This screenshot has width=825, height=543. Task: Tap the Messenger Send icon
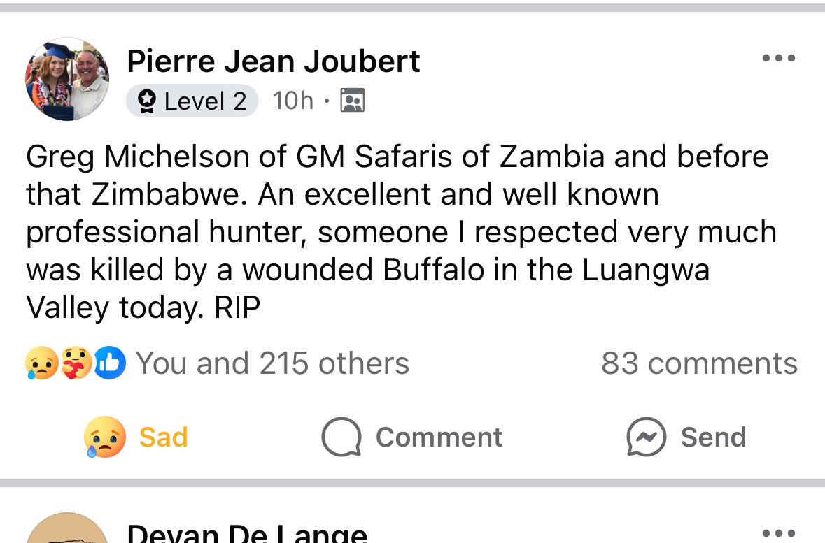click(x=645, y=437)
